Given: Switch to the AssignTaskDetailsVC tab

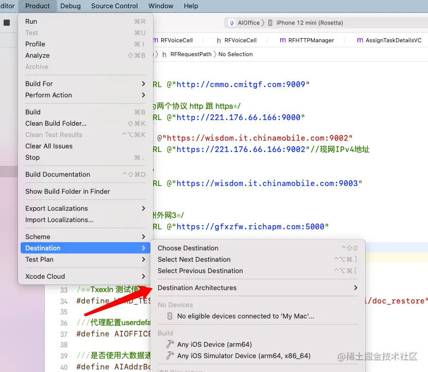Looking at the screenshot, I should point(389,40).
